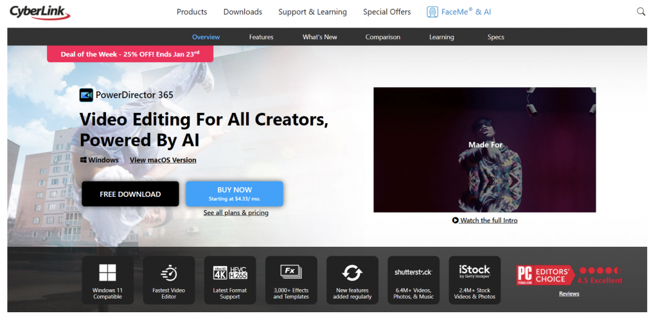Click the BUY NOW button

point(235,194)
